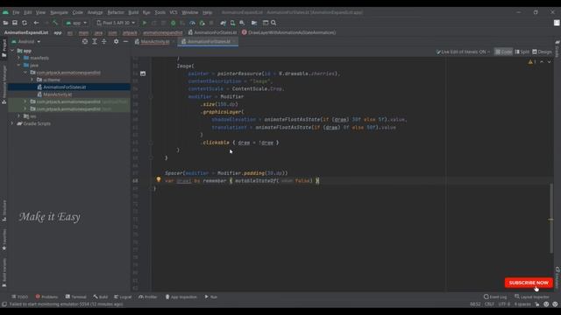561x315 pixels.
Task: Open the Project tool window side button
Action: pos(4,48)
